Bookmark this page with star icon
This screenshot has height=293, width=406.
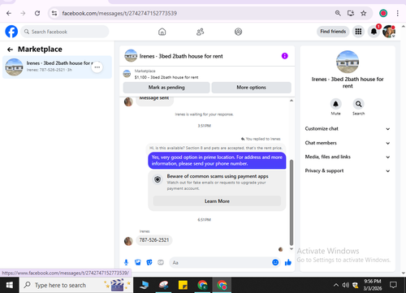click(364, 13)
